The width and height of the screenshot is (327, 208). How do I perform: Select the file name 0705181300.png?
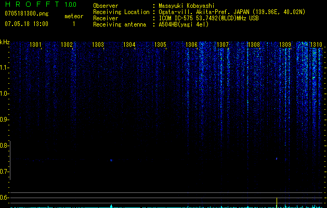point(27,14)
